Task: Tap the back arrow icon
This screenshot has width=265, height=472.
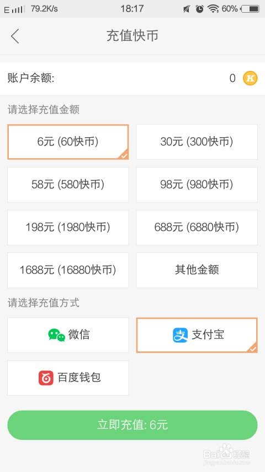Action: coord(15,36)
